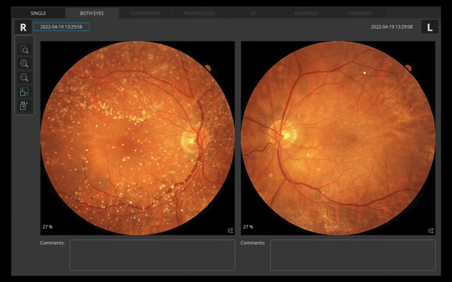Click the right eye fundus image

[x=137, y=138]
